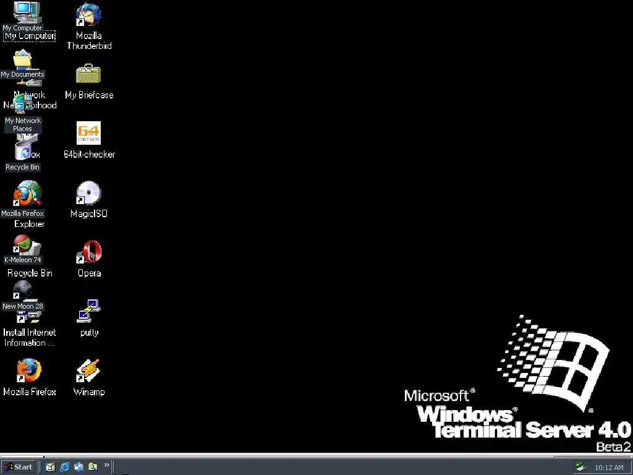
Task: Click the Show Desktop quick launch icon
Action: 50,468
